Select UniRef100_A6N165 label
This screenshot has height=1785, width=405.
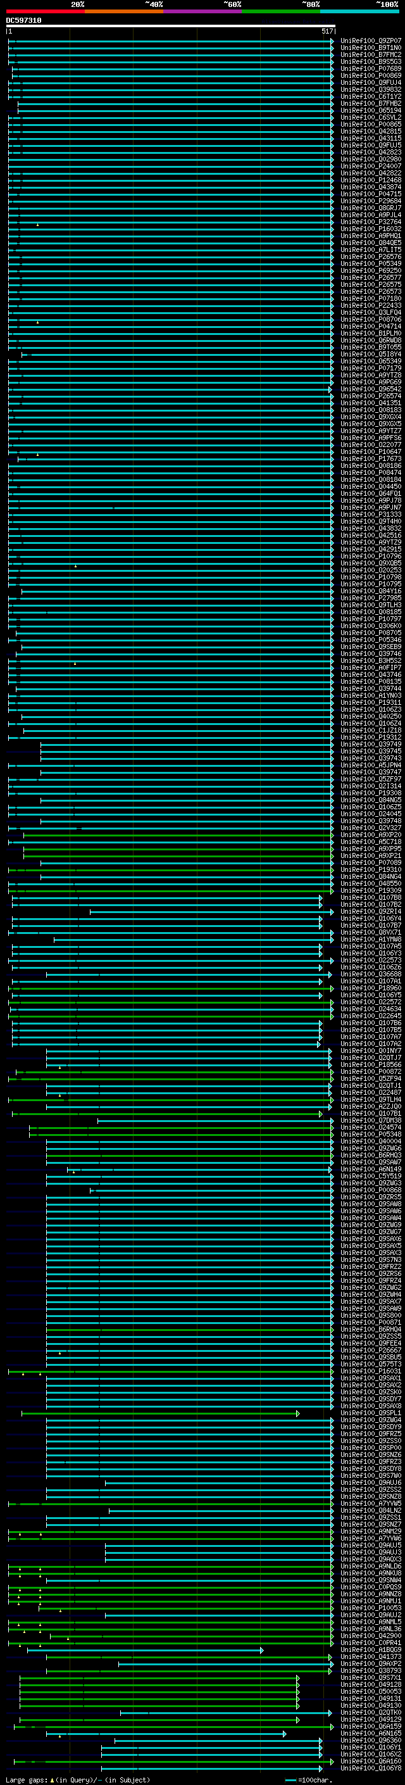pyautogui.click(x=371, y=1733)
